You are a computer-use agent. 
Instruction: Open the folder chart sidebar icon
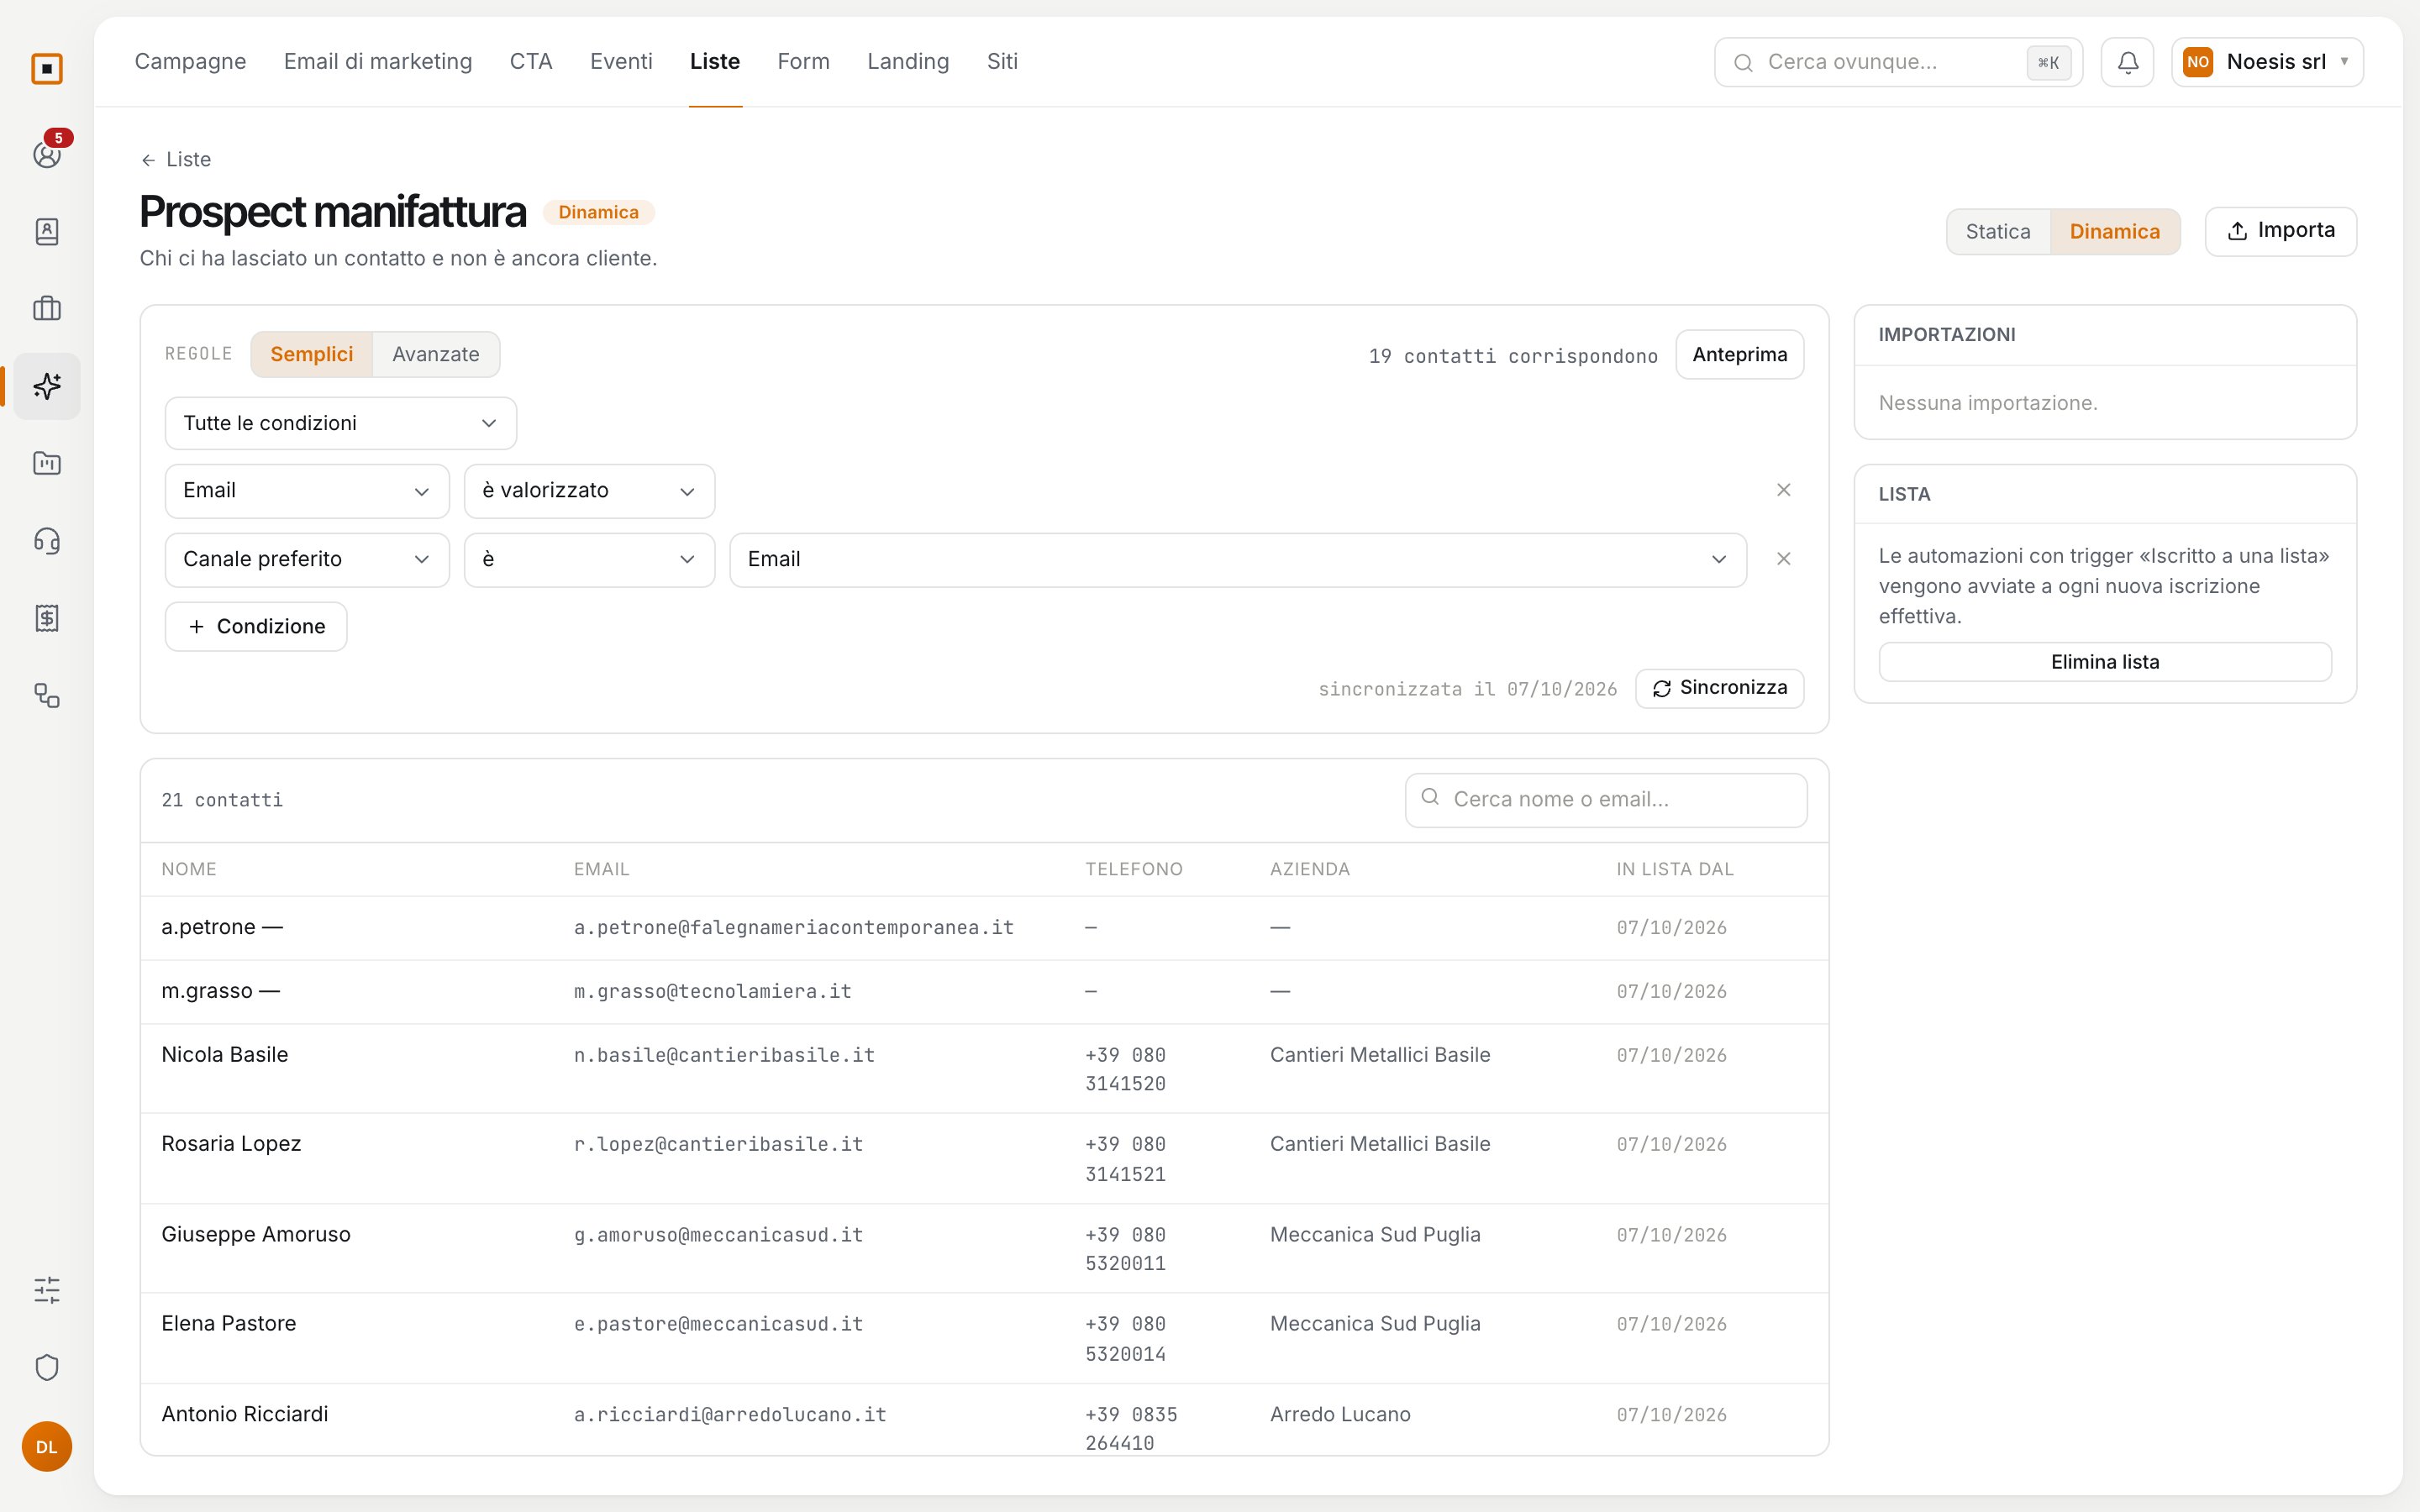pyautogui.click(x=47, y=463)
